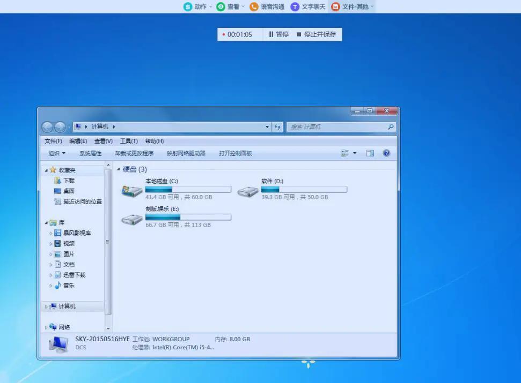Click the search magnifier icon
This screenshot has height=383, width=521.
391,126
